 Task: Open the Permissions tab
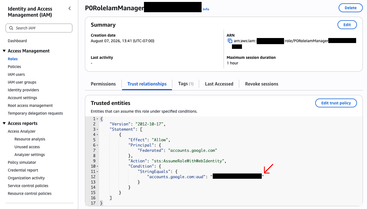pyautogui.click(x=103, y=84)
